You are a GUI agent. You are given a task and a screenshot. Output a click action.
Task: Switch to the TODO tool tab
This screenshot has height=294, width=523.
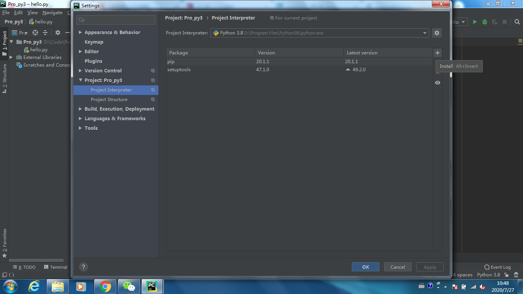tap(24, 267)
